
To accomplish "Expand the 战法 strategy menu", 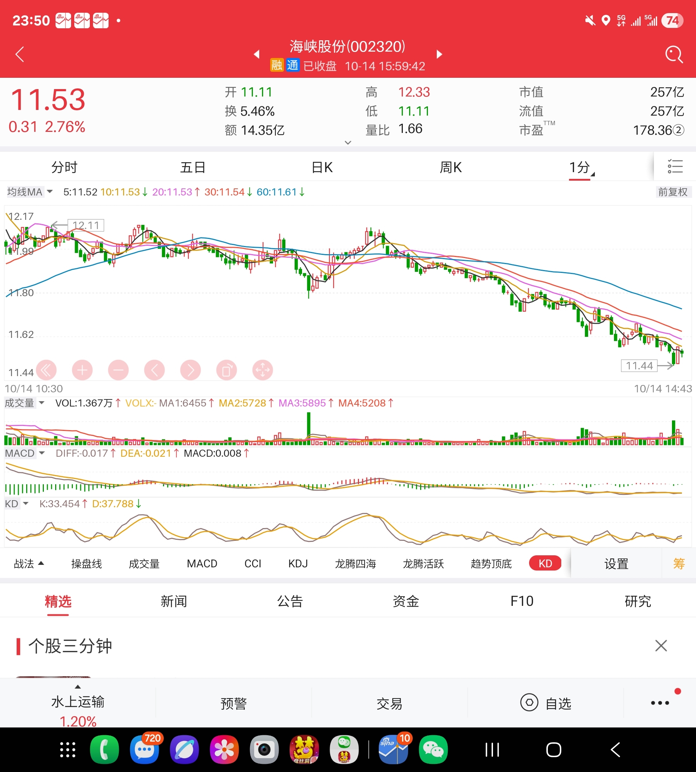I will (29, 564).
